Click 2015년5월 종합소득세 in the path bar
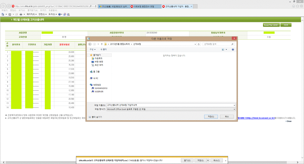 [x=120, y=44]
